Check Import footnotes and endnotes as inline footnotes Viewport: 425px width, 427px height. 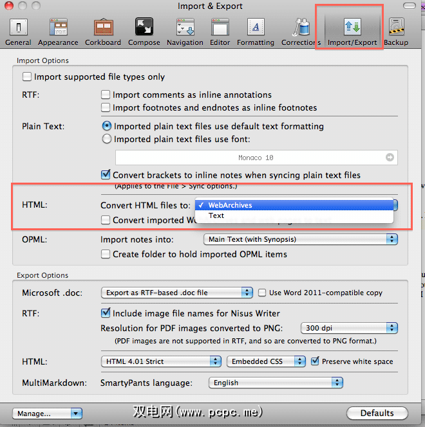click(106, 107)
